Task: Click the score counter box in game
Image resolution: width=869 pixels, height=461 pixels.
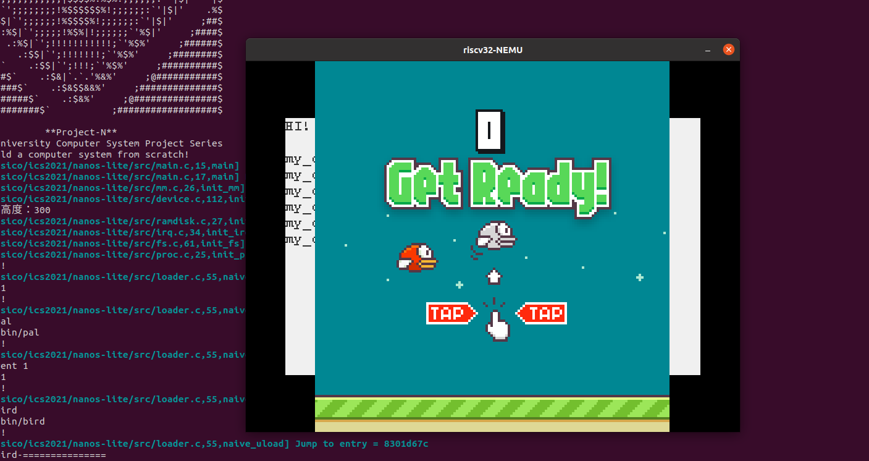Action: point(489,130)
